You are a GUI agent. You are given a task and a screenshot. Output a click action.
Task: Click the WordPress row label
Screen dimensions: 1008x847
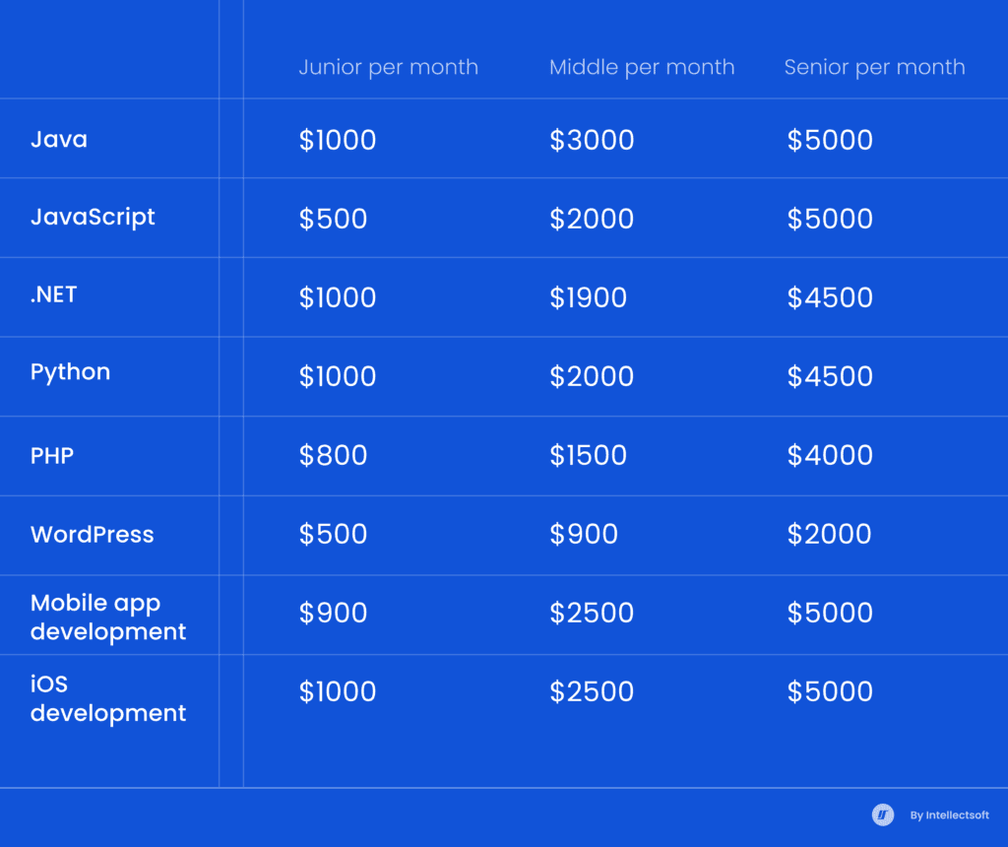point(93,535)
